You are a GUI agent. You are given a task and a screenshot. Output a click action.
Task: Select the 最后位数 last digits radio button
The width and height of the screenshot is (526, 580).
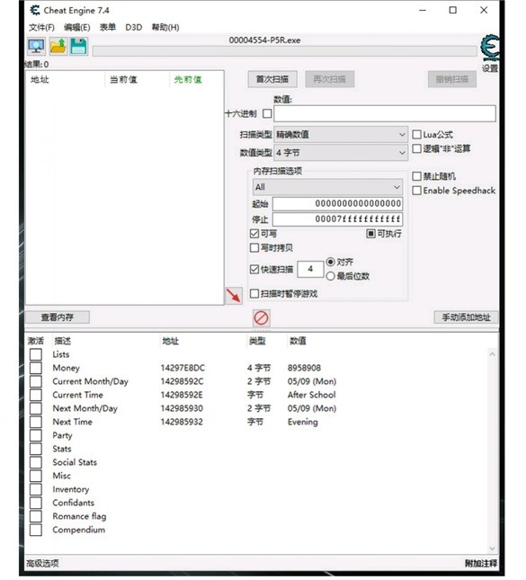(331, 276)
